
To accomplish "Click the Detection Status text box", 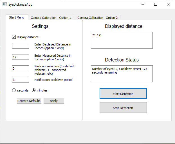I will tap(122, 74).
